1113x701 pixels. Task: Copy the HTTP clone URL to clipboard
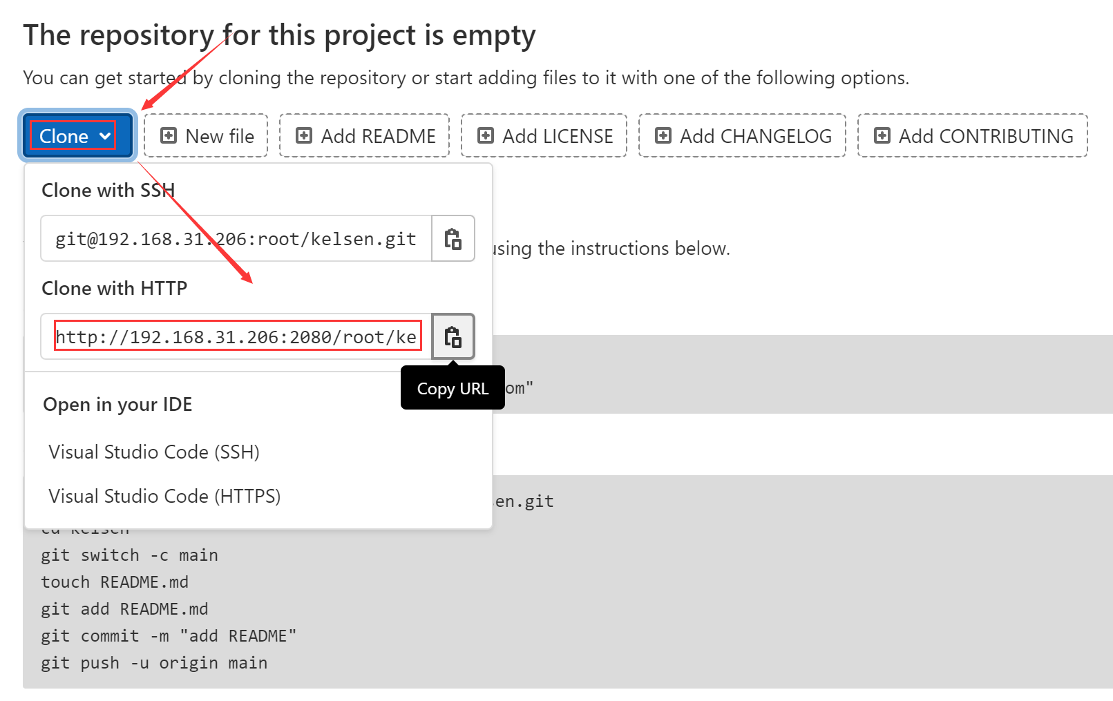[453, 337]
